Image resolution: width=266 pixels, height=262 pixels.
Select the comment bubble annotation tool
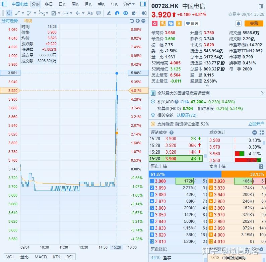(98, 13)
